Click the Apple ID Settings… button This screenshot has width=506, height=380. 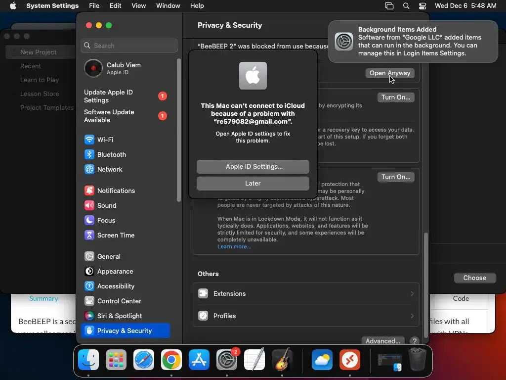[x=253, y=166]
